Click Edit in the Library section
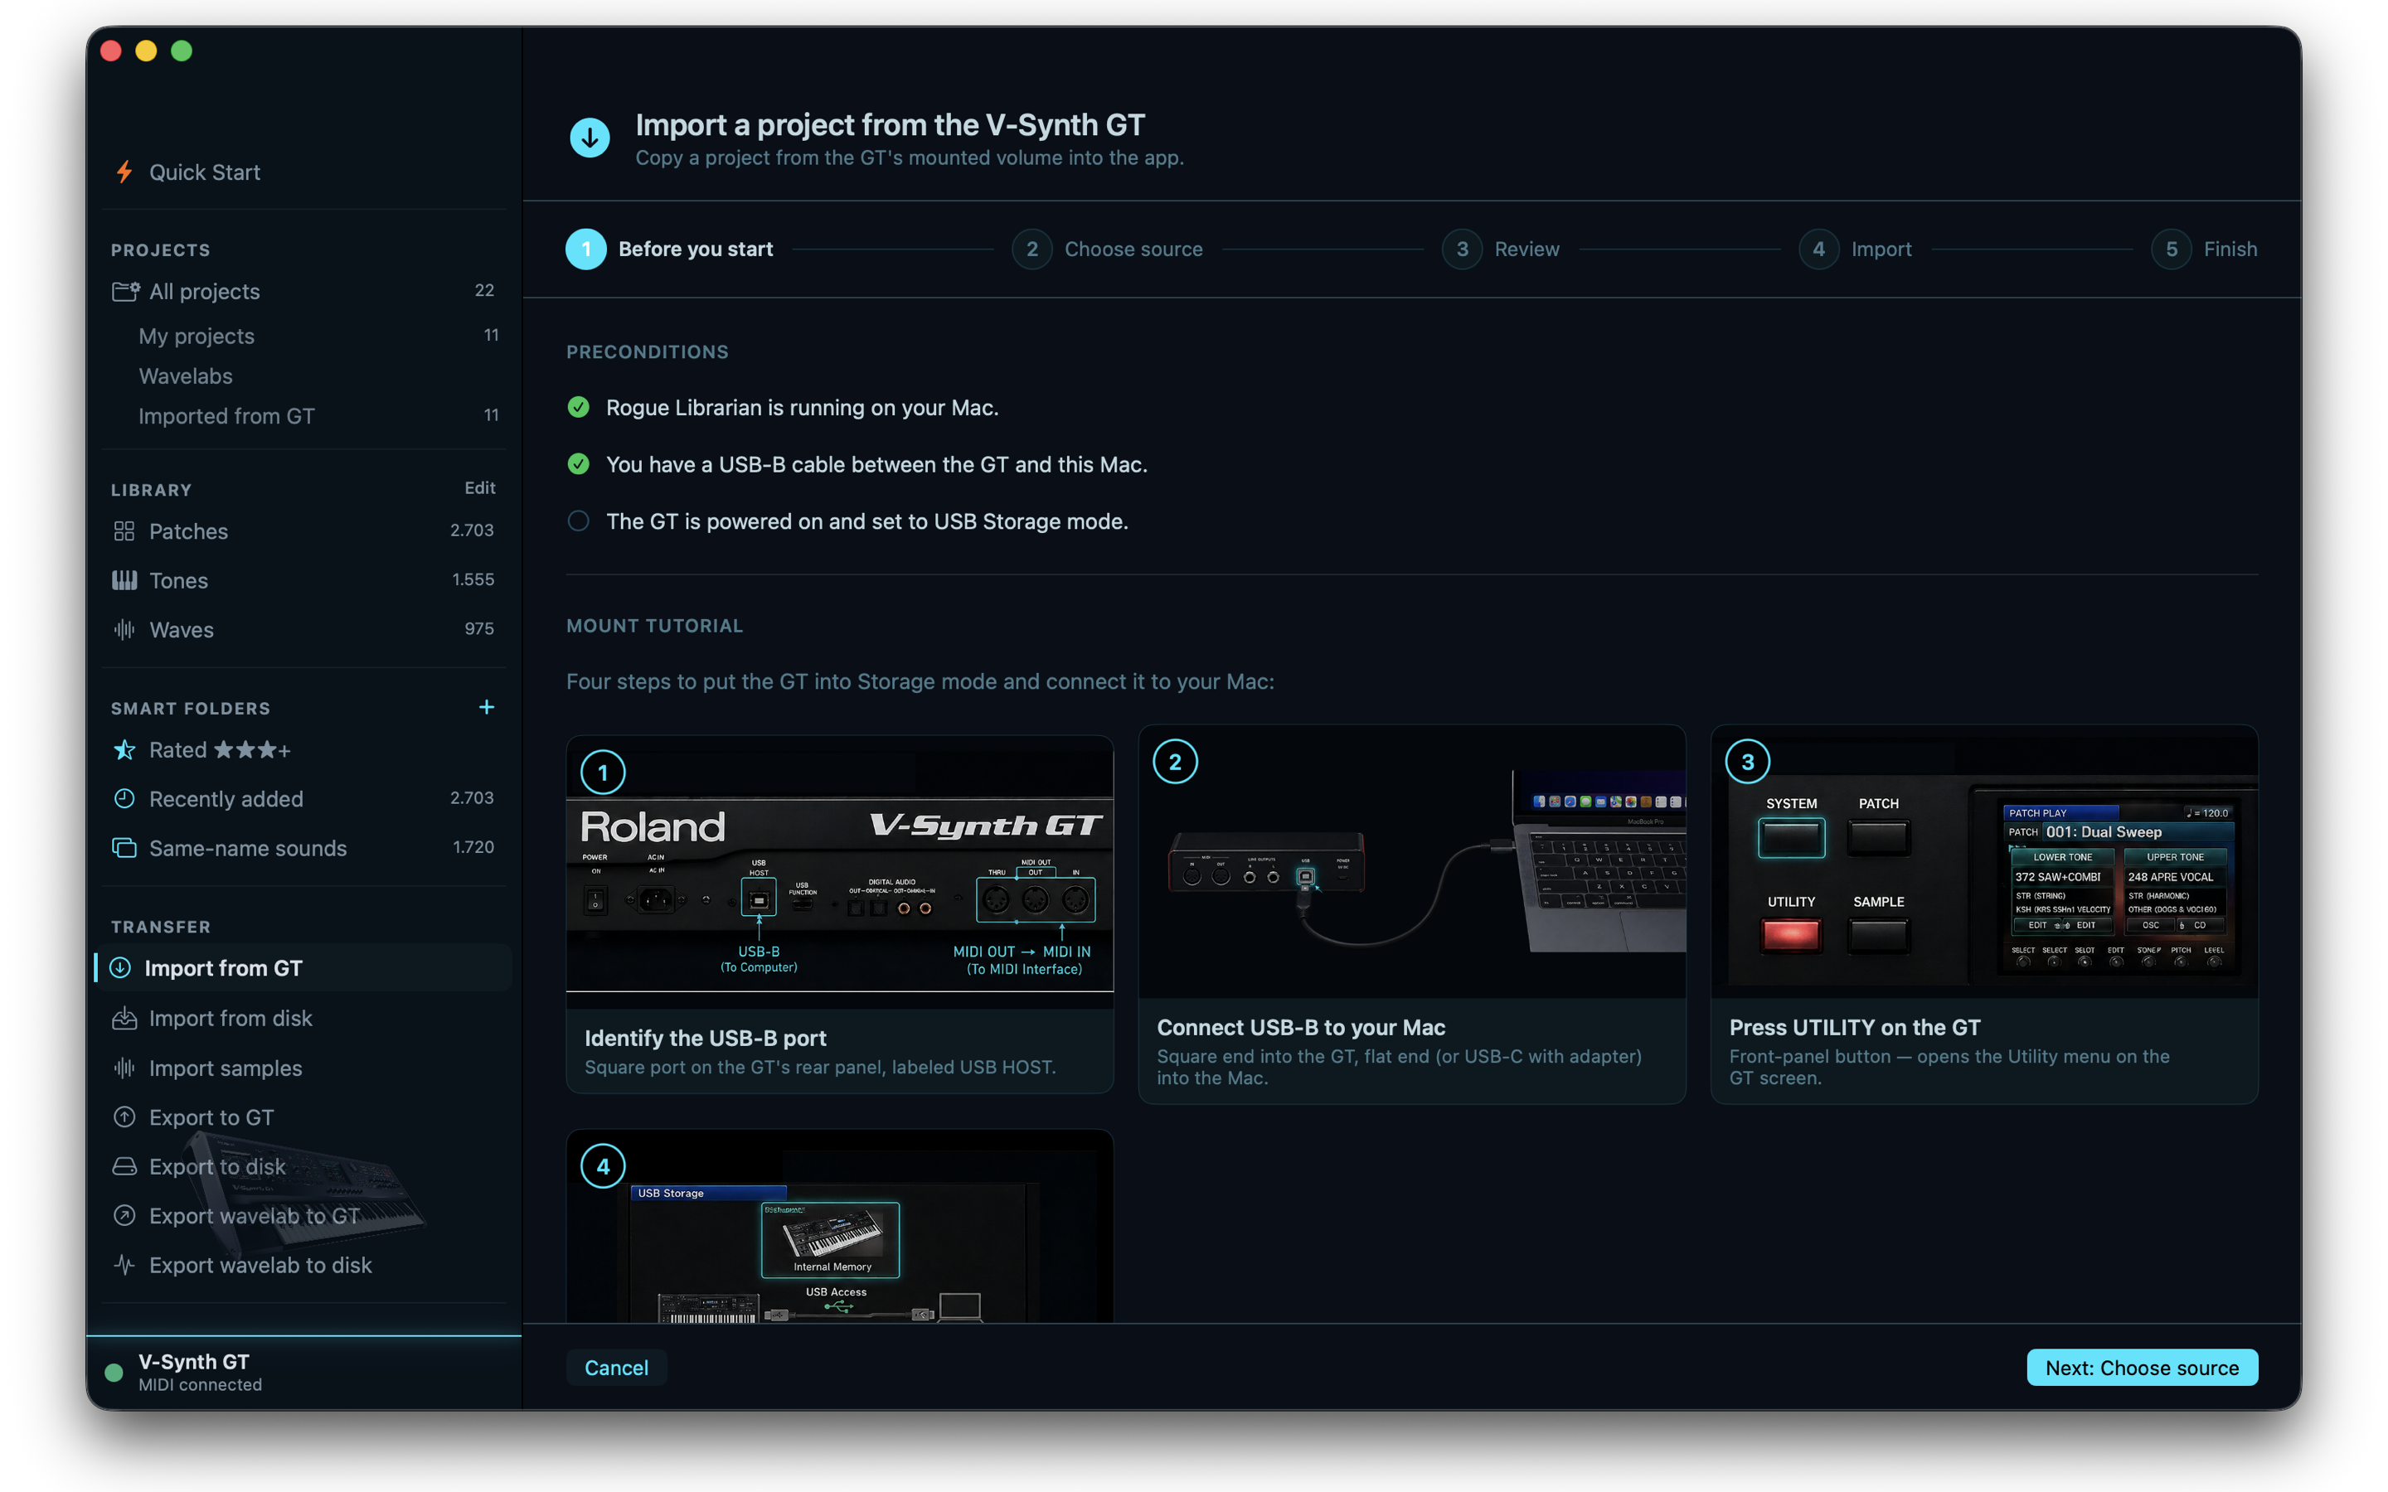 (x=479, y=487)
